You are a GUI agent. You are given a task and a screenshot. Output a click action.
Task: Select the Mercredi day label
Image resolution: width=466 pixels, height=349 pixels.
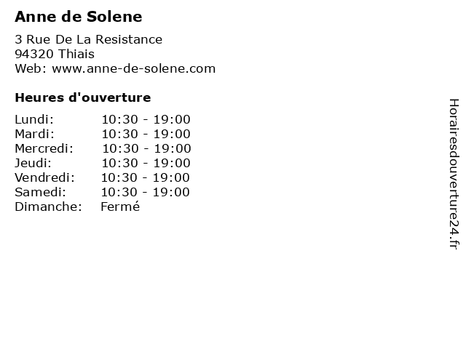[44, 148]
